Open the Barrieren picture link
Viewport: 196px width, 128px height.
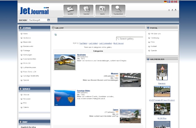pos(162,83)
